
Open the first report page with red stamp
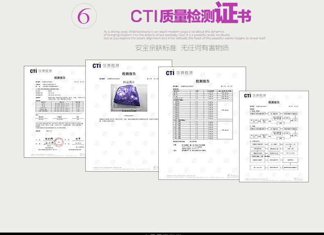[x=55, y=112]
